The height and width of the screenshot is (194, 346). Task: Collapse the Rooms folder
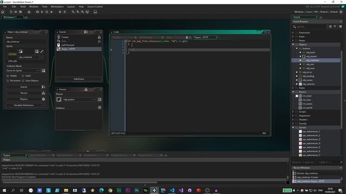click(293, 92)
